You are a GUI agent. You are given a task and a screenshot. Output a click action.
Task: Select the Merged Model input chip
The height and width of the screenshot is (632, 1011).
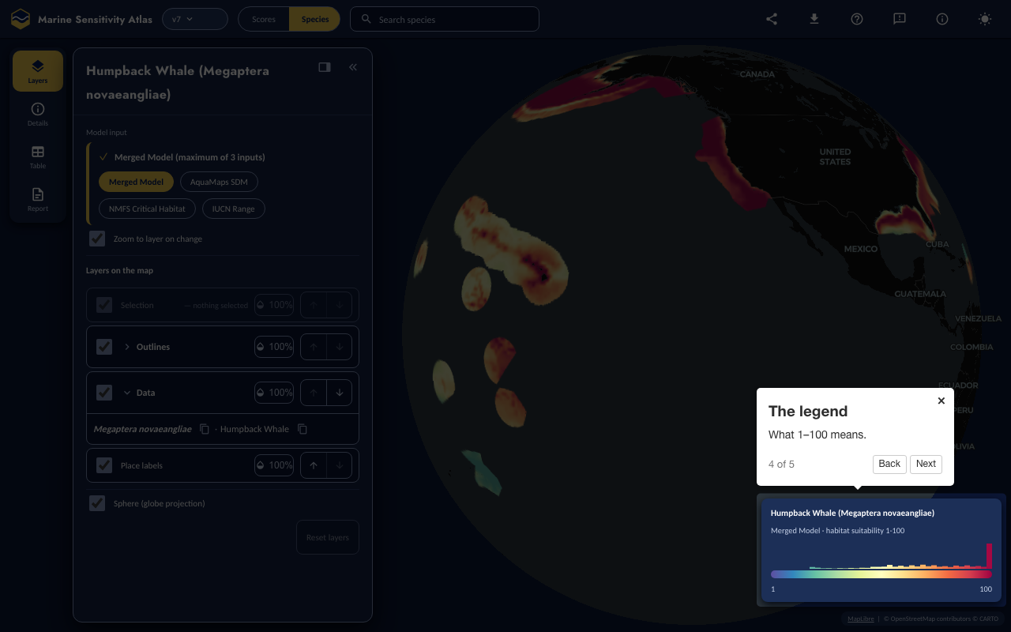(x=136, y=182)
